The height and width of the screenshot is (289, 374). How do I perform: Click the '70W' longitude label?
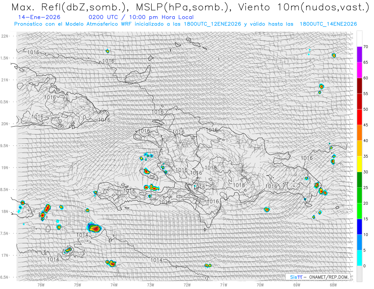pos(260,284)
